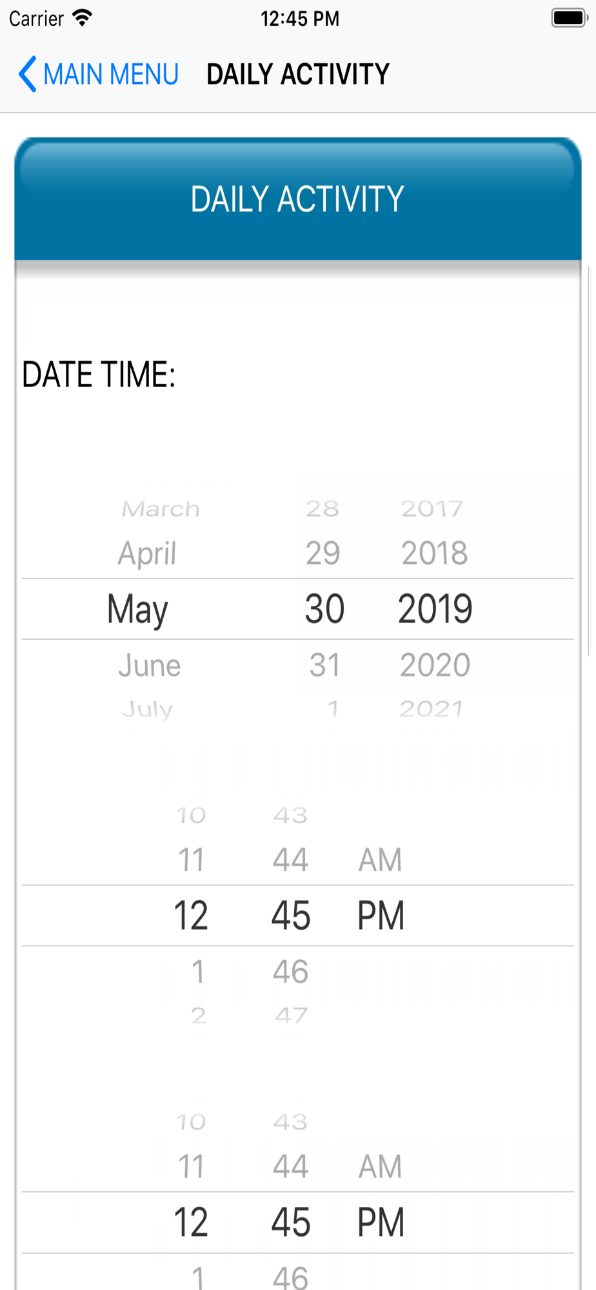The image size is (596, 1290).
Task: Tap the blue DAILY ACTIVITY banner
Action: [x=297, y=199]
